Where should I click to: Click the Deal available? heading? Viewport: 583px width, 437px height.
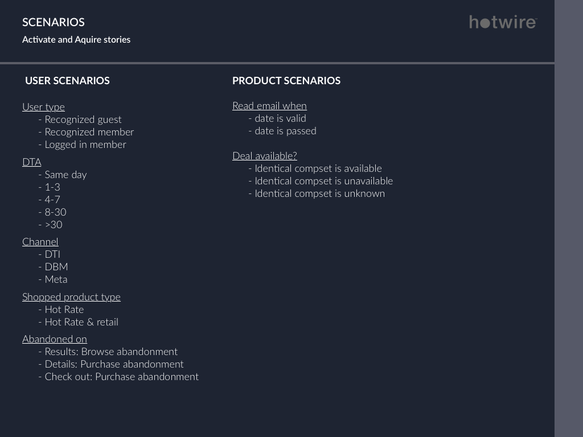tap(265, 156)
